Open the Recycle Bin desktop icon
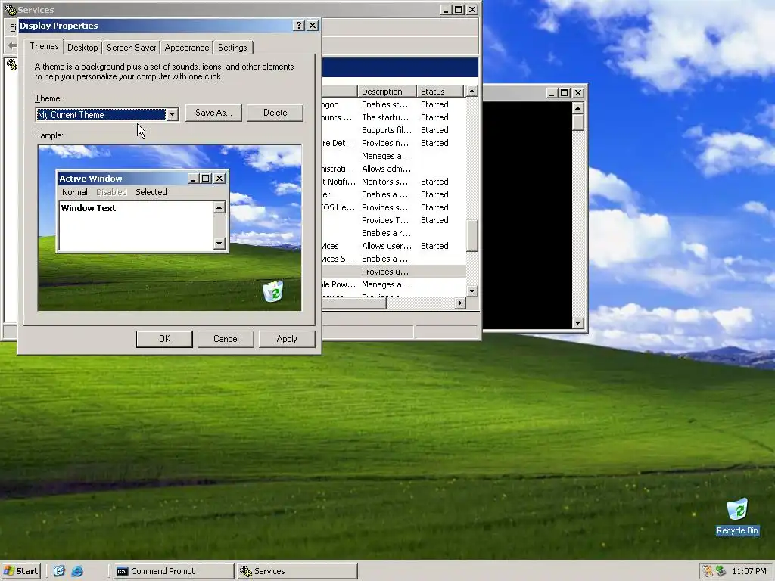 pos(737,517)
